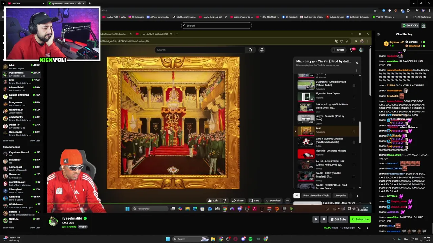433x243 pixels.
Task: Open the asmongold recommended channel
Action: coord(22,169)
